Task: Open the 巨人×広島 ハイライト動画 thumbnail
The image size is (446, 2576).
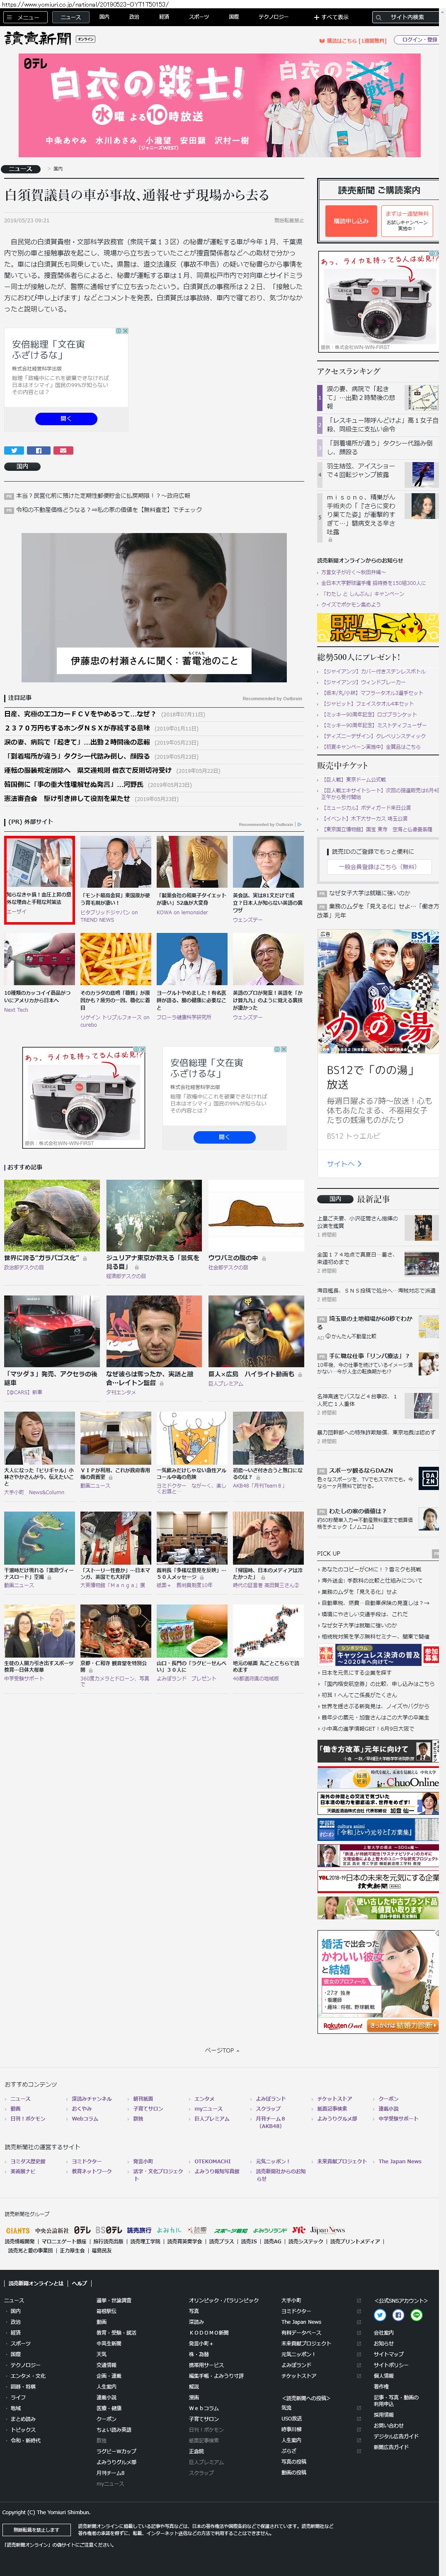Action: [256, 1331]
